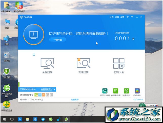
Task: Start a quick scan (快速扫描)
Action: point(83,66)
